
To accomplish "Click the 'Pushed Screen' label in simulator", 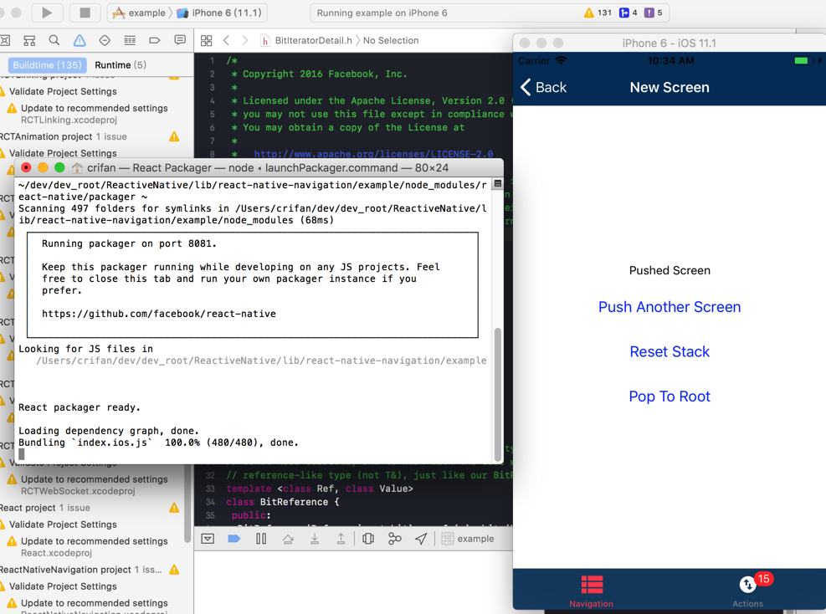I will click(x=670, y=271).
